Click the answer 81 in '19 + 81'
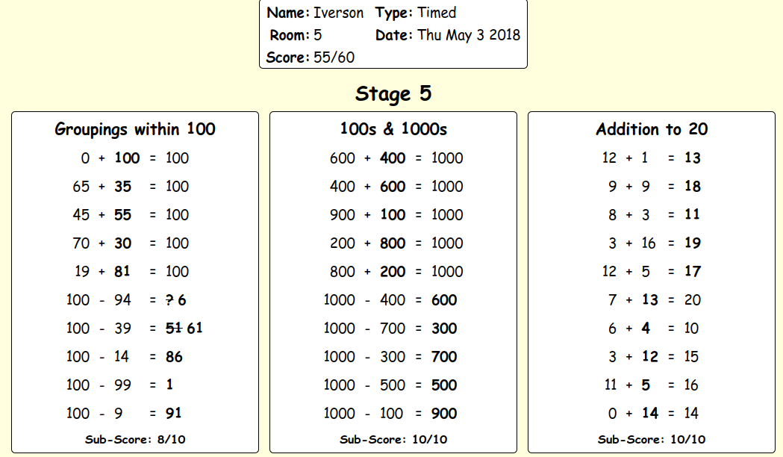 tap(122, 272)
